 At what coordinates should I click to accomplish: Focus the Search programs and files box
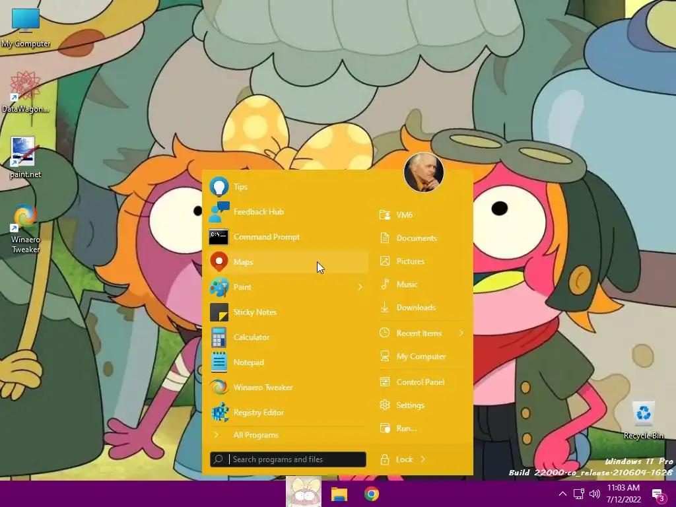tap(288, 459)
